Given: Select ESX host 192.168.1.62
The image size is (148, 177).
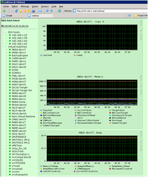Looking at the screenshot, I should (20, 44).
